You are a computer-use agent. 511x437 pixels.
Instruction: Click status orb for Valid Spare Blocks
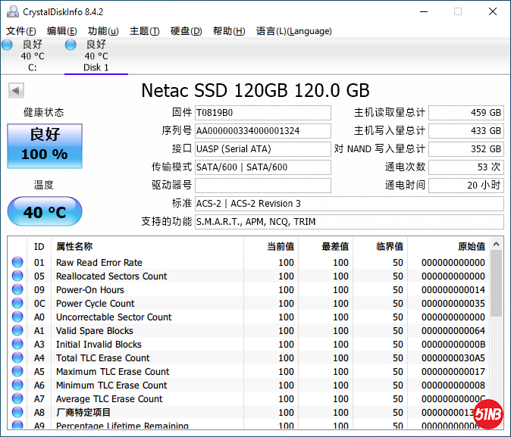pyautogui.click(x=17, y=331)
